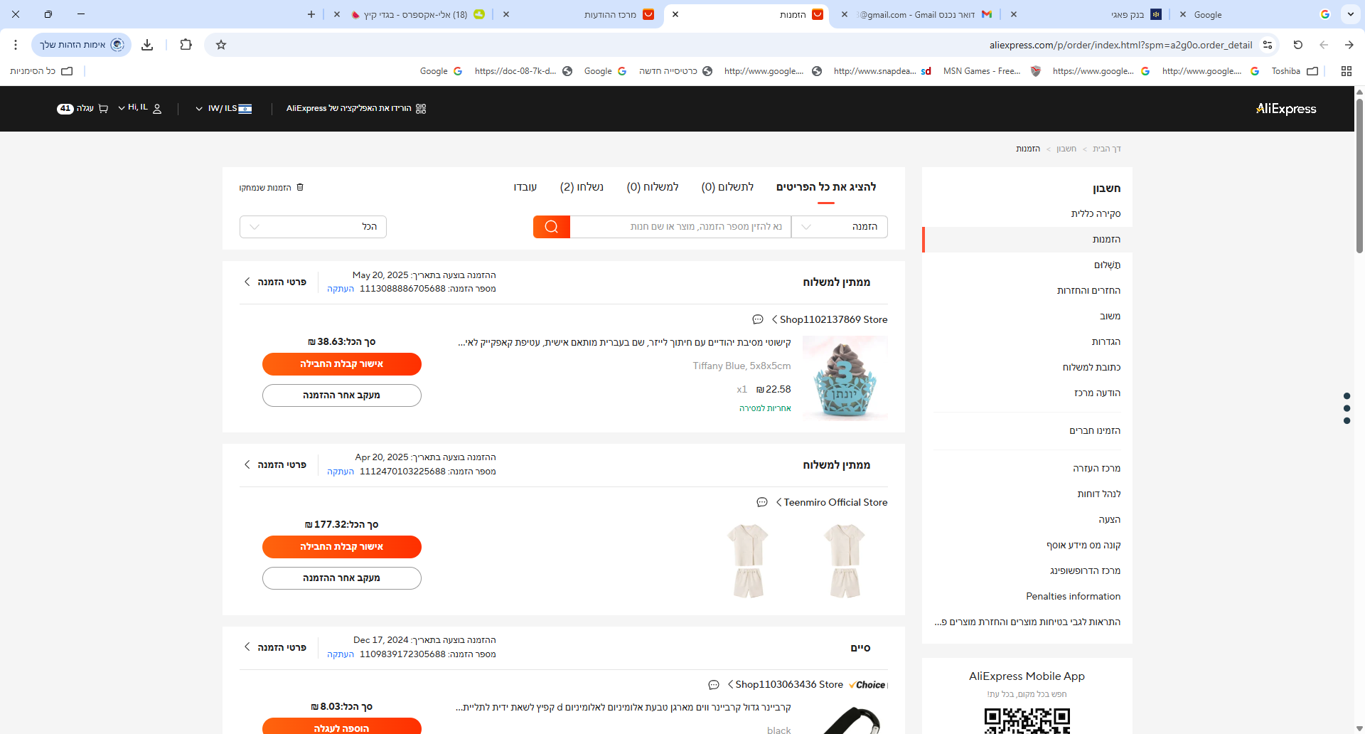
Task: Copy order number 1112470103225688
Action: pos(341,472)
